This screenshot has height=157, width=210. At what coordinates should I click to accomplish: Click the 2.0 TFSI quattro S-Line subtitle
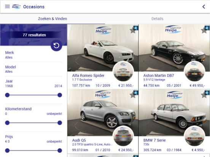(92, 144)
